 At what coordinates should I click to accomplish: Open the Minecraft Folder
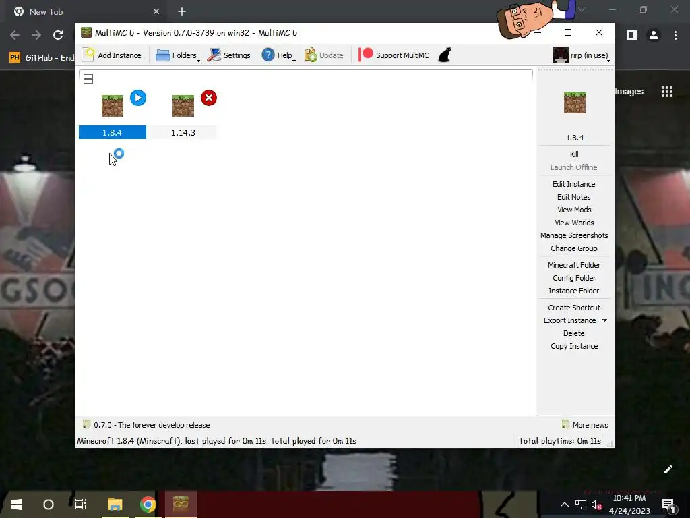pos(574,264)
